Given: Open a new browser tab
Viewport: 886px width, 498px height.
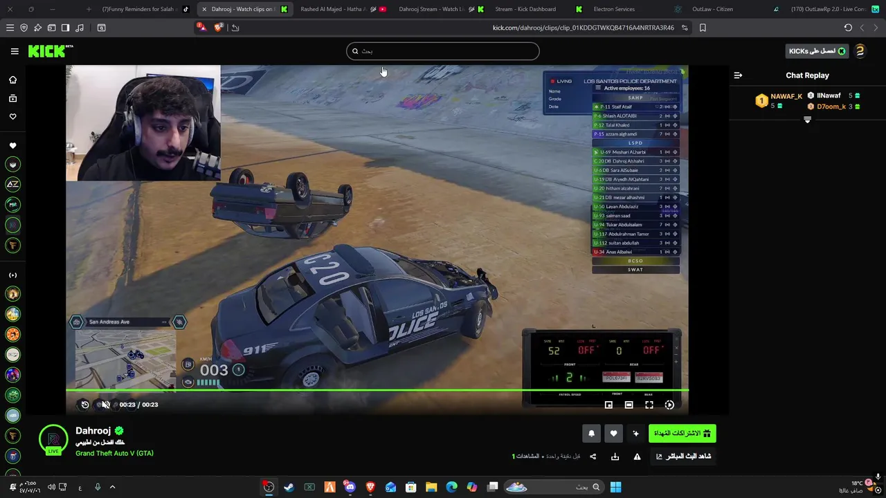Looking at the screenshot, I should (89, 9).
